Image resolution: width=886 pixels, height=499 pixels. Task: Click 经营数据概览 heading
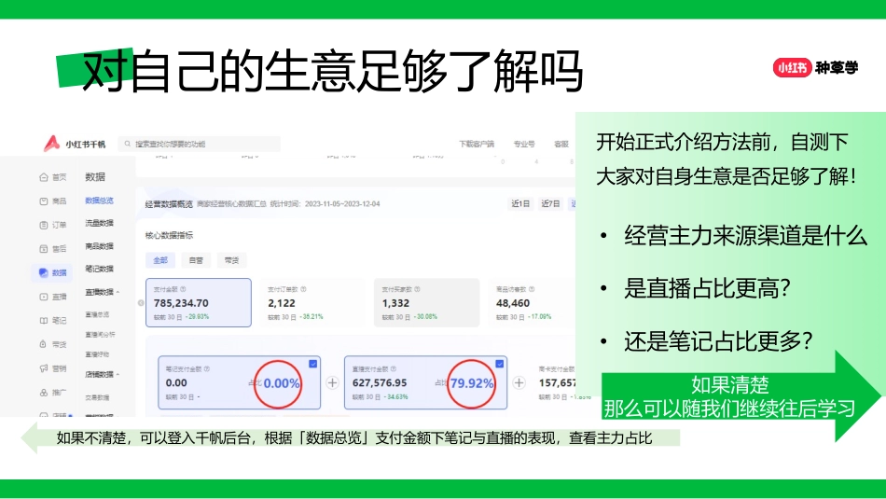[x=169, y=204]
